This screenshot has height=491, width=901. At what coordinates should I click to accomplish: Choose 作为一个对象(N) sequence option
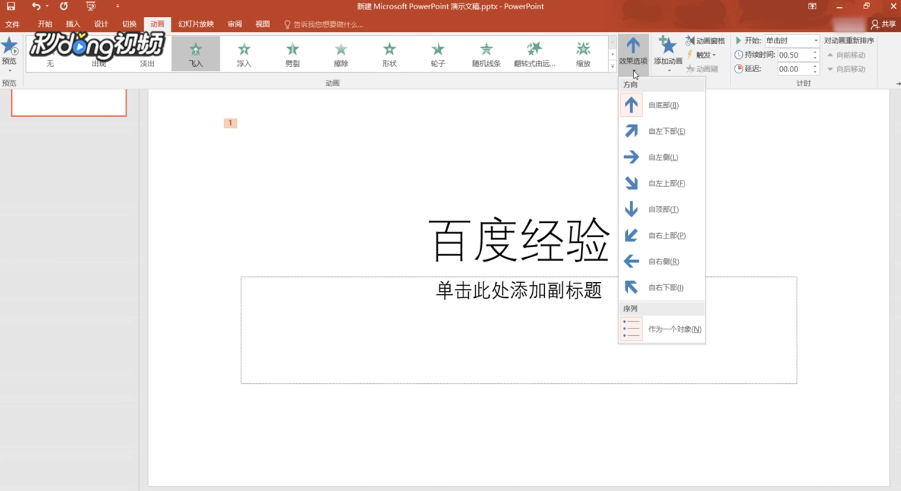pyautogui.click(x=662, y=329)
